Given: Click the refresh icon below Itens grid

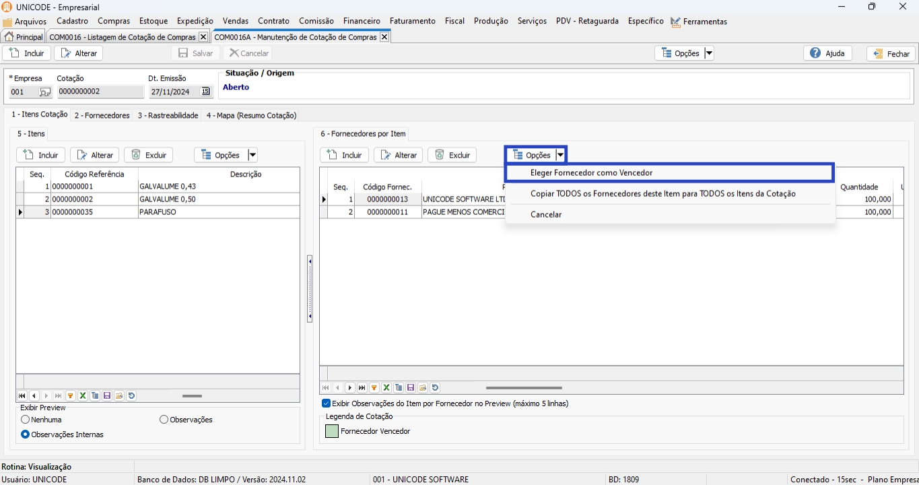Looking at the screenshot, I should click(x=131, y=396).
